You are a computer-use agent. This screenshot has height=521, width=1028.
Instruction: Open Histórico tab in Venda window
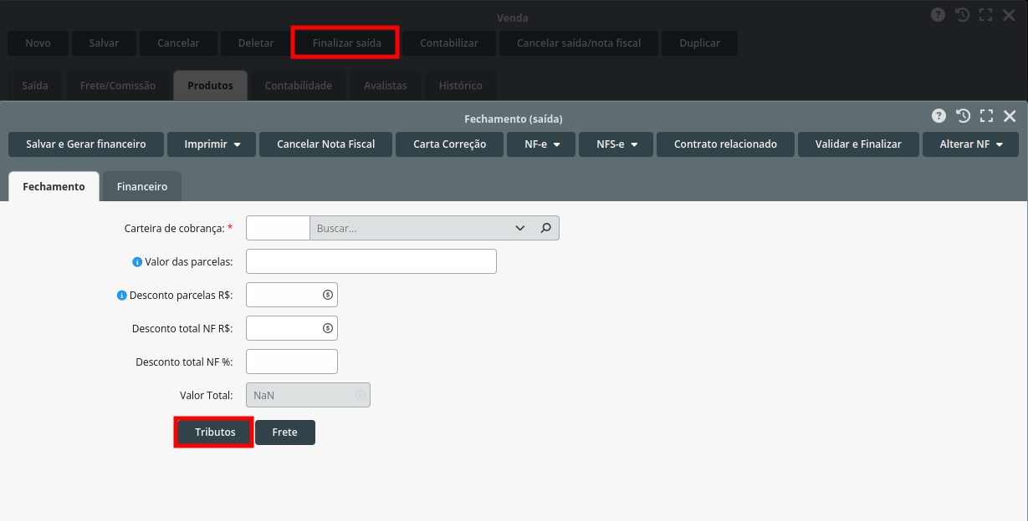tap(461, 85)
